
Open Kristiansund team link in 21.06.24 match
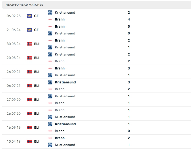65,33
